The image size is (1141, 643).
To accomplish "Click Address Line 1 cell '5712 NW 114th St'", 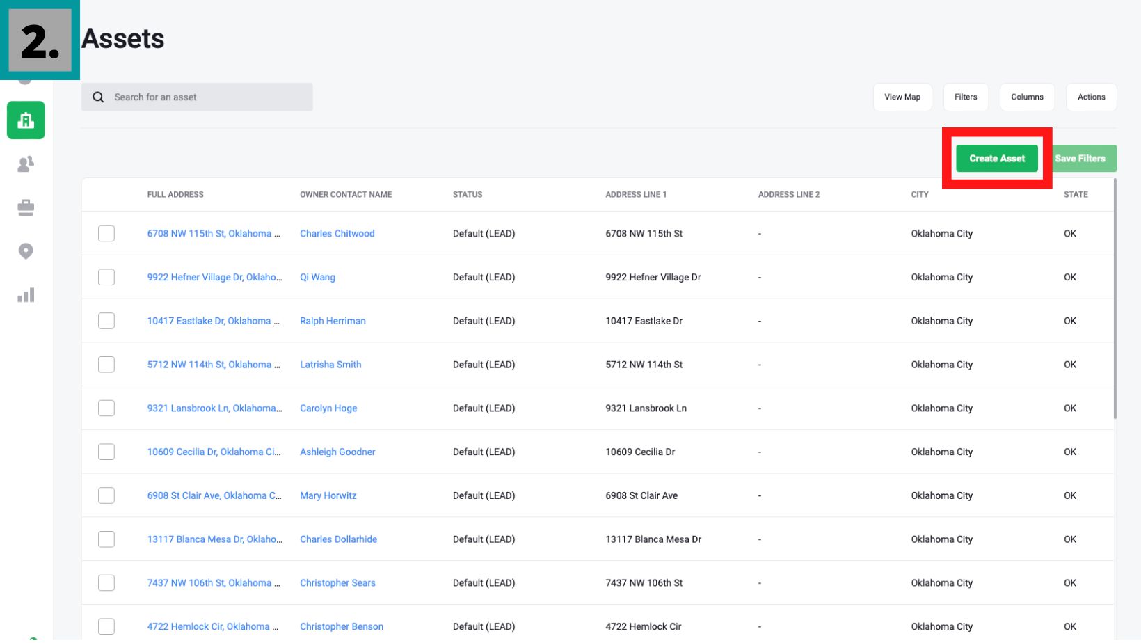I will coord(644,365).
